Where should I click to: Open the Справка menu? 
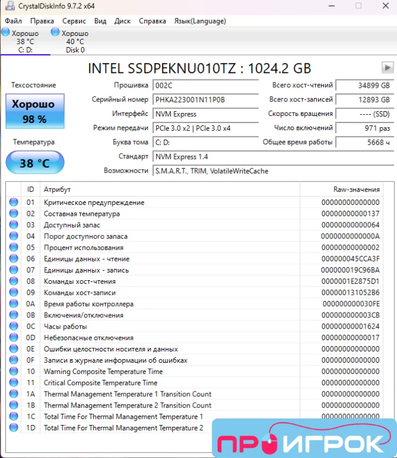coord(153,21)
